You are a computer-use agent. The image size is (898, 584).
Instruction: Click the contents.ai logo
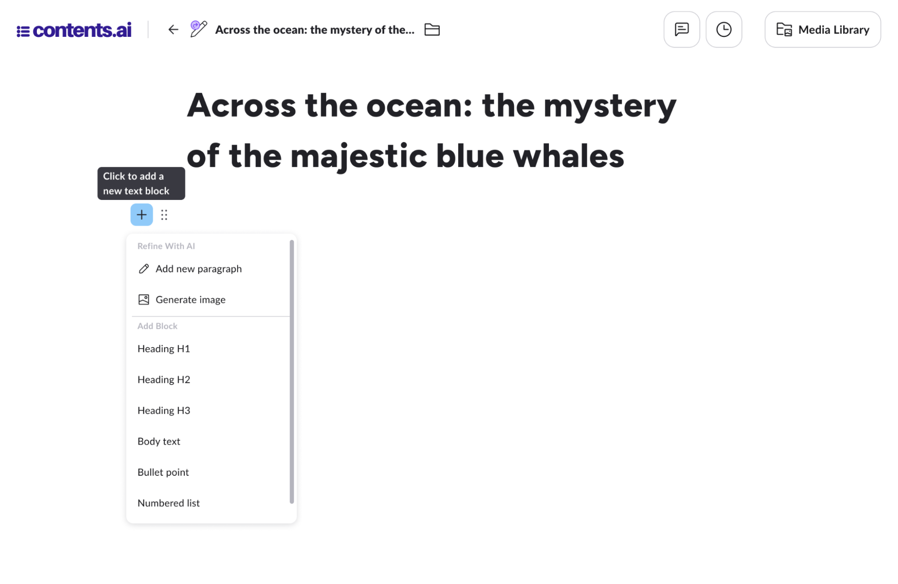point(74,30)
